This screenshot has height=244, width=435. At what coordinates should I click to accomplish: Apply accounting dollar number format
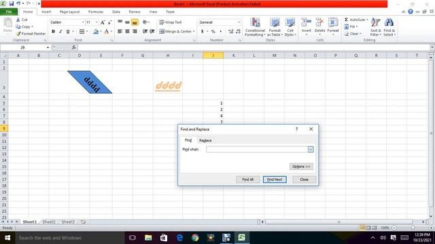(203, 32)
